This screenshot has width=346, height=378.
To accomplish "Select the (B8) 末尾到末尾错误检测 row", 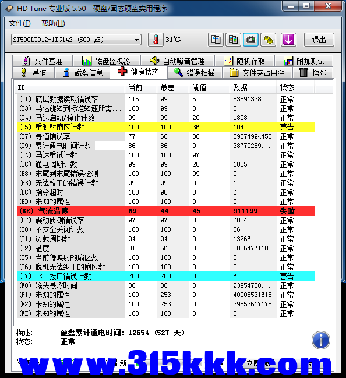I will point(165,174).
